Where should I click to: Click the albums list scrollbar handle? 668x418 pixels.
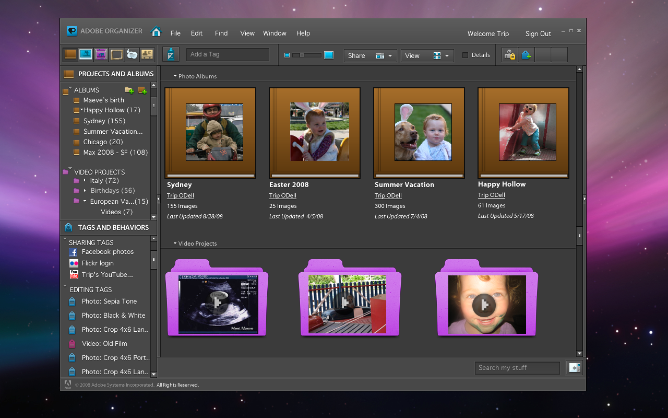(153, 106)
